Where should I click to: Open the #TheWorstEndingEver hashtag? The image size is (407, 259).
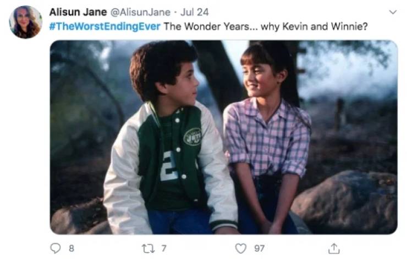coord(105,27)
